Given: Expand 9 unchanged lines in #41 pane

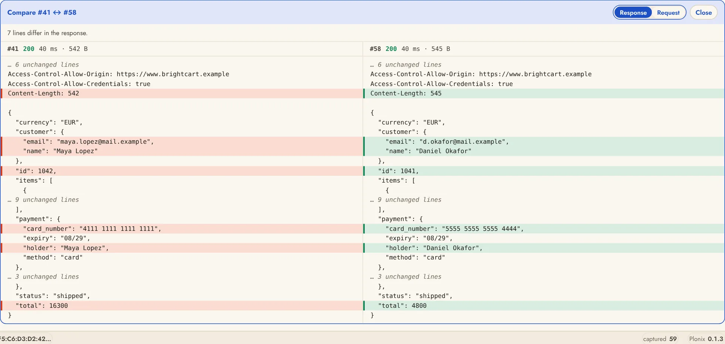Looking at the screenshot, I should 43,200.
